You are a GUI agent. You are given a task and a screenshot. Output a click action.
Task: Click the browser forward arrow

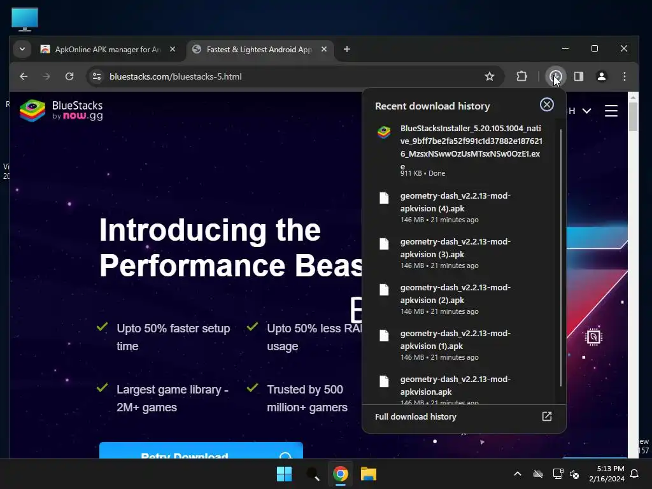coord(46,76)
